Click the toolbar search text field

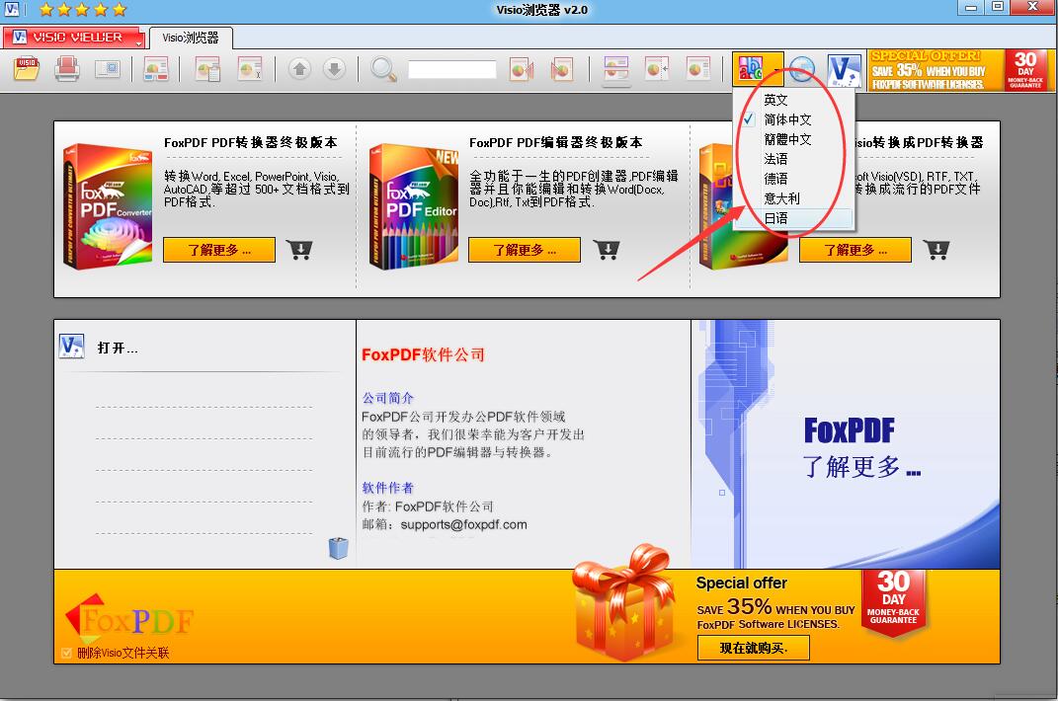click(451, 70)
